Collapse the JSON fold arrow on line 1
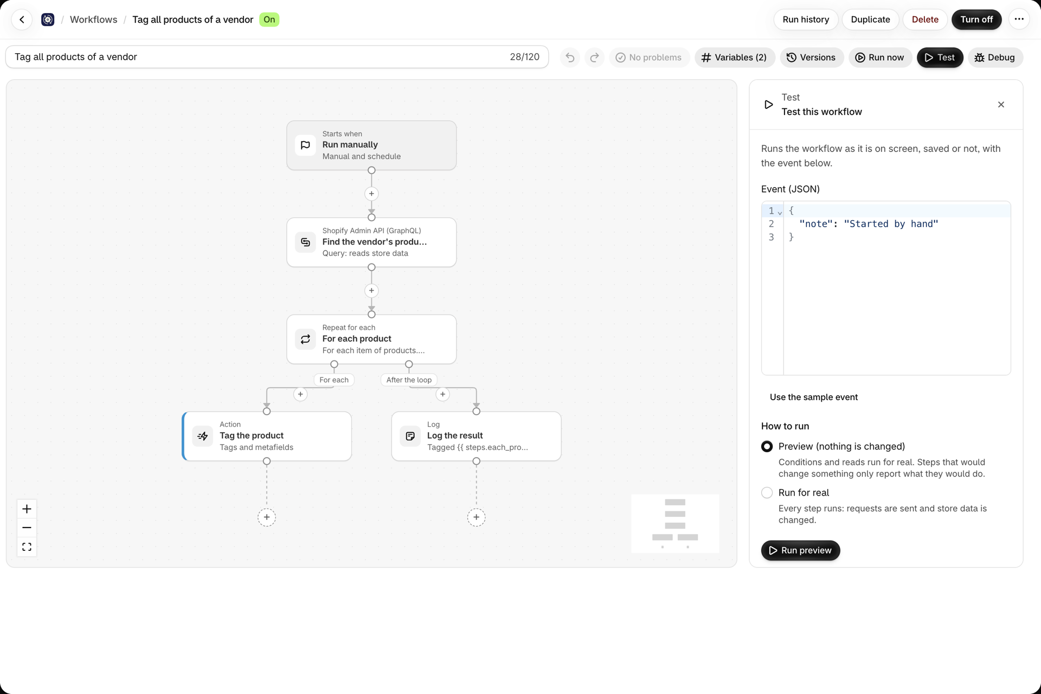1041x694 pixels. (780, 212)
